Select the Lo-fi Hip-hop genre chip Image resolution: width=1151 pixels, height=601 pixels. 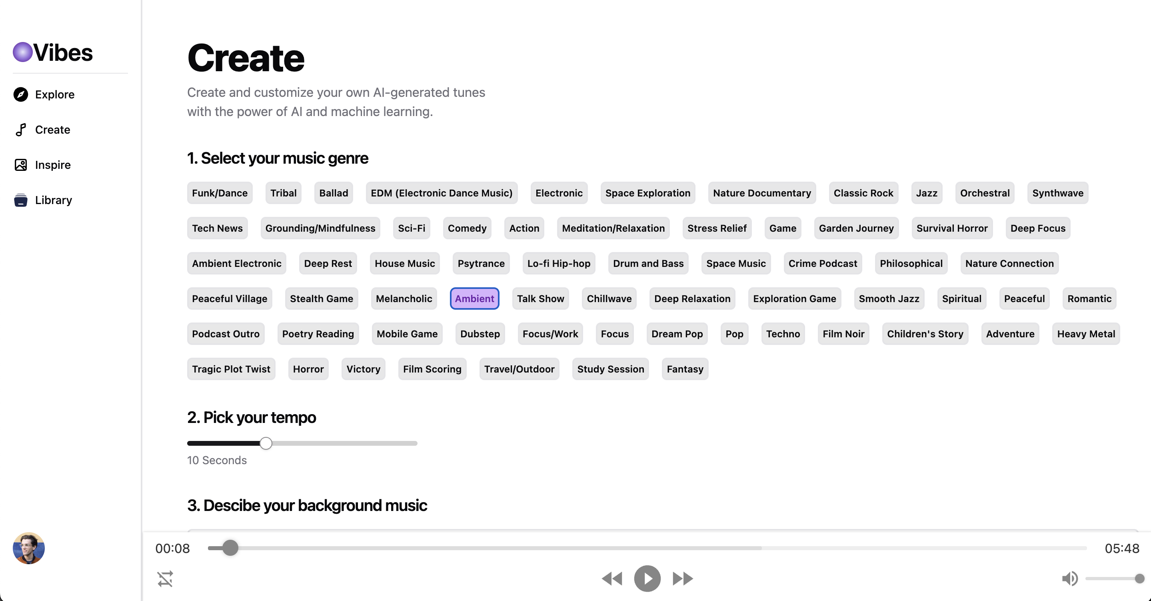(x=559, y=263)
